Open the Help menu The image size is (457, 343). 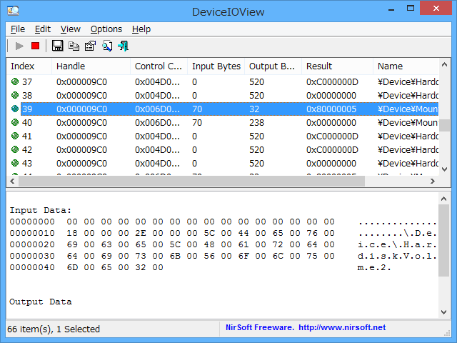(141, 29)
